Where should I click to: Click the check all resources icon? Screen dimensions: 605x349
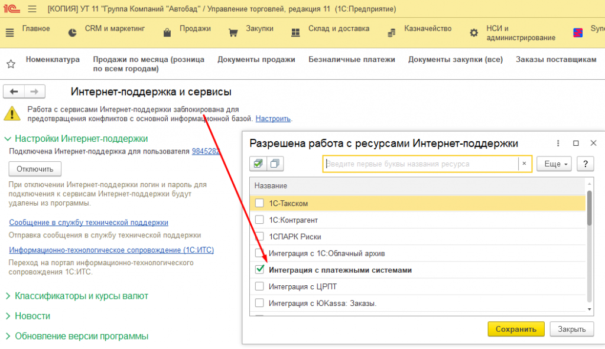pos(258,164)
